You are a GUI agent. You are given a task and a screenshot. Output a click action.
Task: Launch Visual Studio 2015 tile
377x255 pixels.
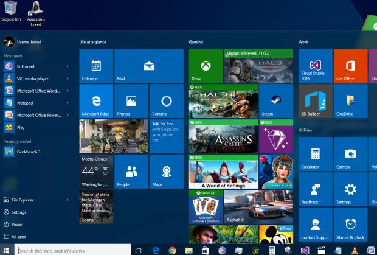(315, 66)
